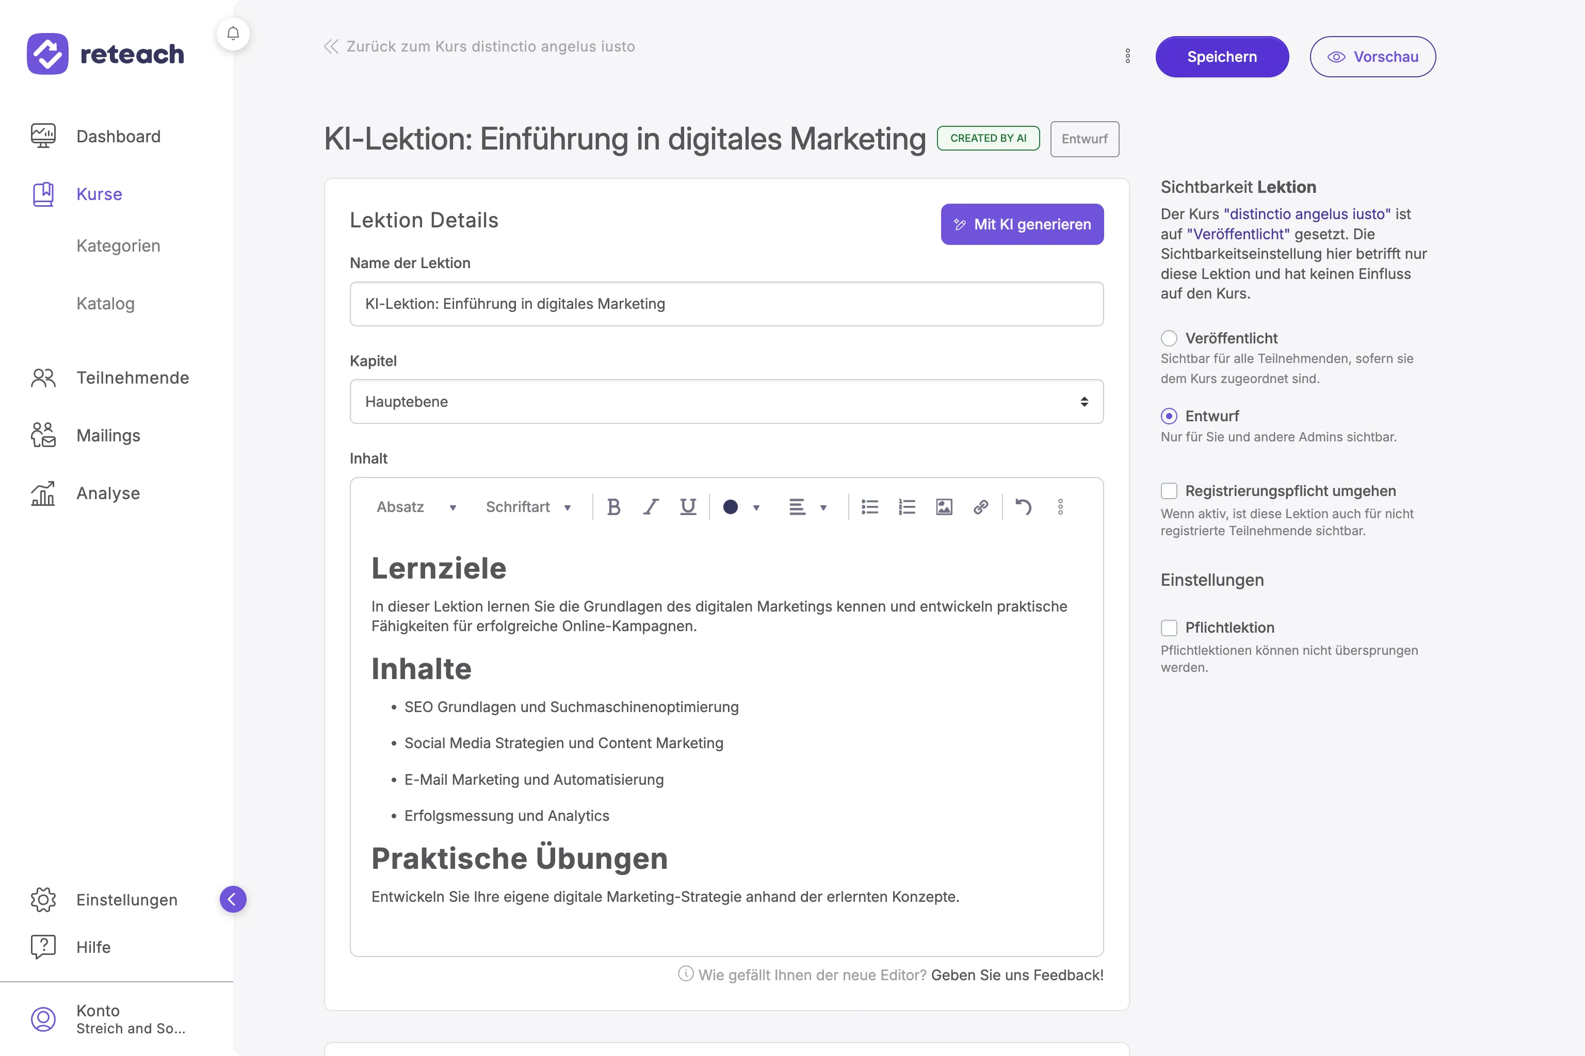
Task: Toggle bold formatting in editor toolbar
Action: (613, 507)
